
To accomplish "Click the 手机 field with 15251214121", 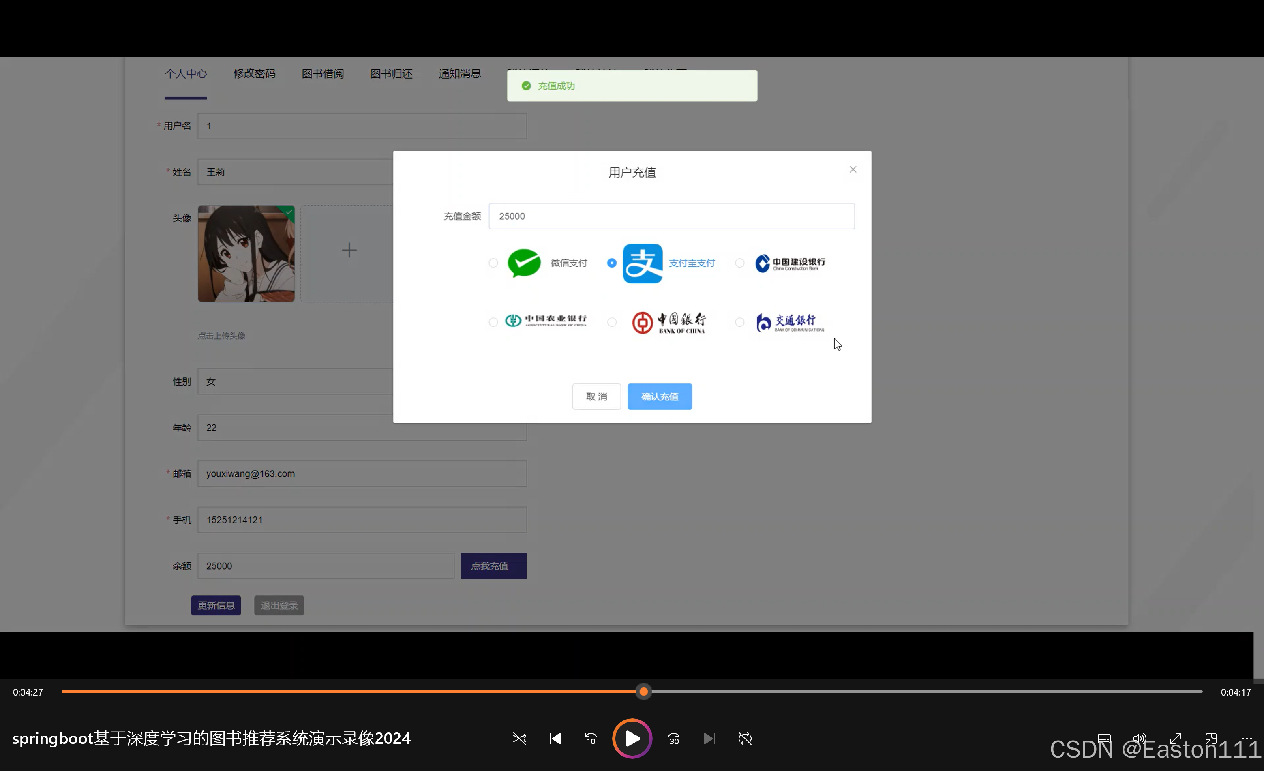I will click(x=362, y=520).
